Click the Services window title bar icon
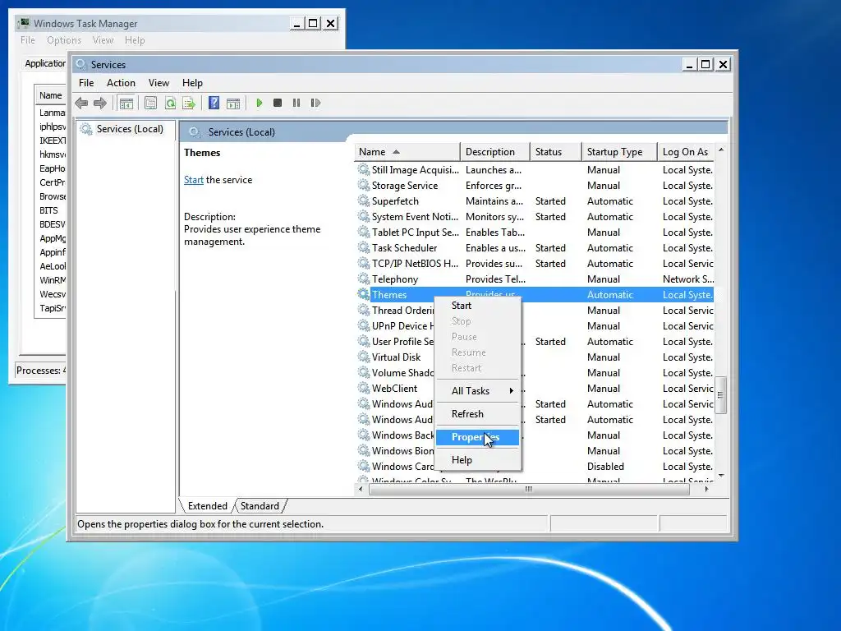Viewport: 841px width, 631px height. 81,64
